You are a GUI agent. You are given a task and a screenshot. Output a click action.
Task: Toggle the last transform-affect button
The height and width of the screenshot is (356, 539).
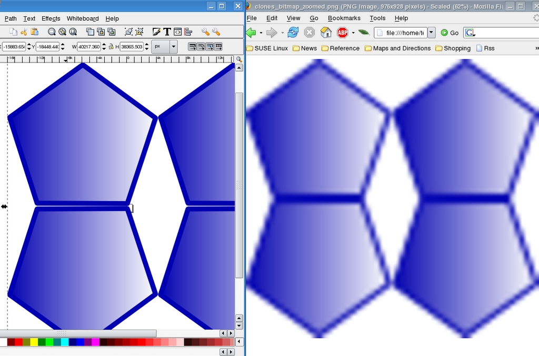click(218, 47)
